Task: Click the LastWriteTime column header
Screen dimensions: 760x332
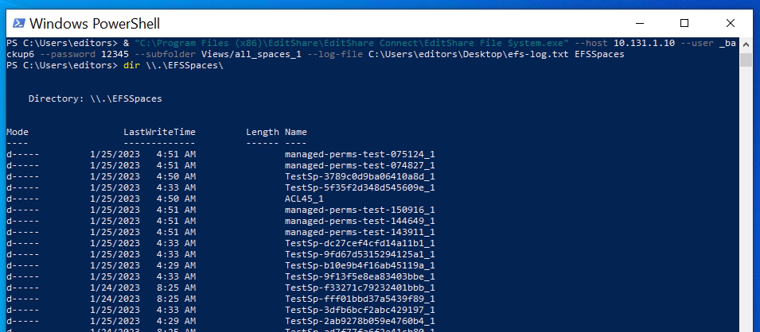Action: point(159,132)
